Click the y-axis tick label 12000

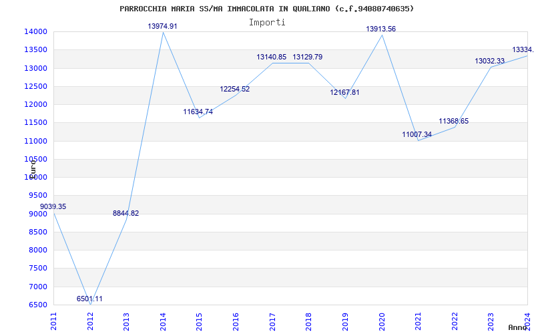tap(35, 105)
